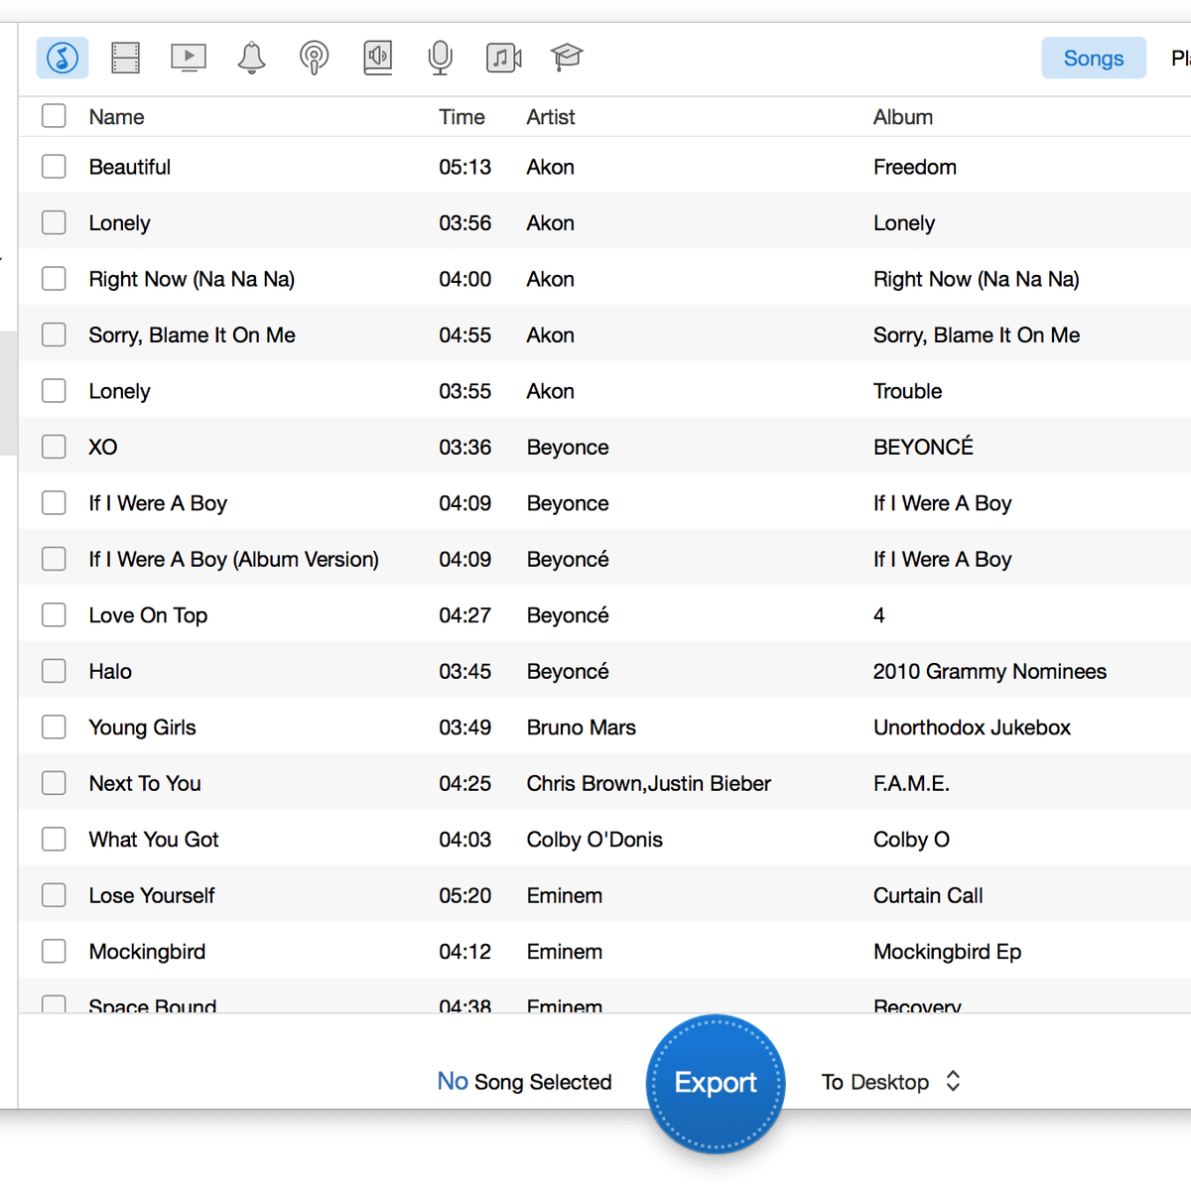The height and width of the screenshot is (1191, 1191).
Task: Click the song name XO
Action: tap(103, 448)
